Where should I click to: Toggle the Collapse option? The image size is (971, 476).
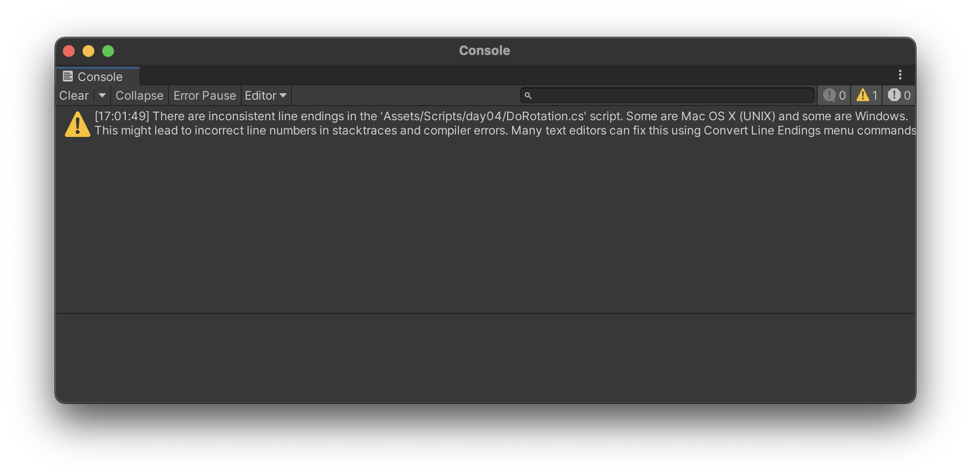(139, 95)
